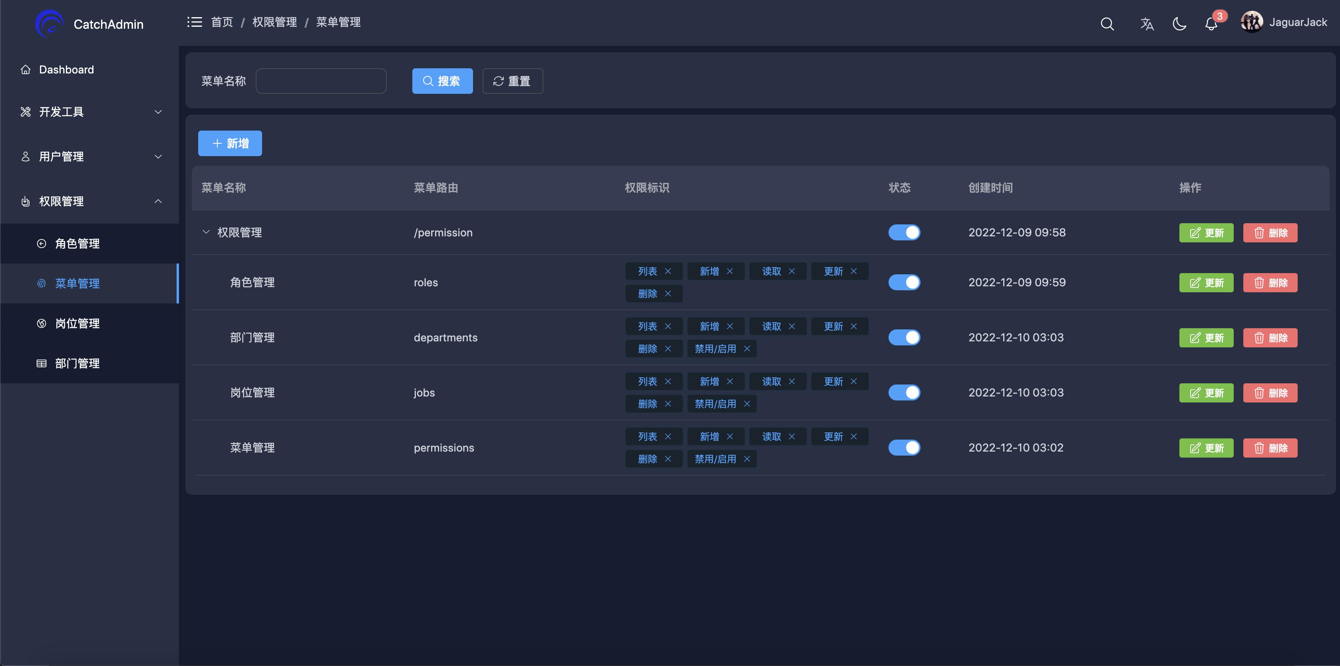Disable status switch for /permission row
Screen dimensions: 1340x666
click(x=904, y=232)
